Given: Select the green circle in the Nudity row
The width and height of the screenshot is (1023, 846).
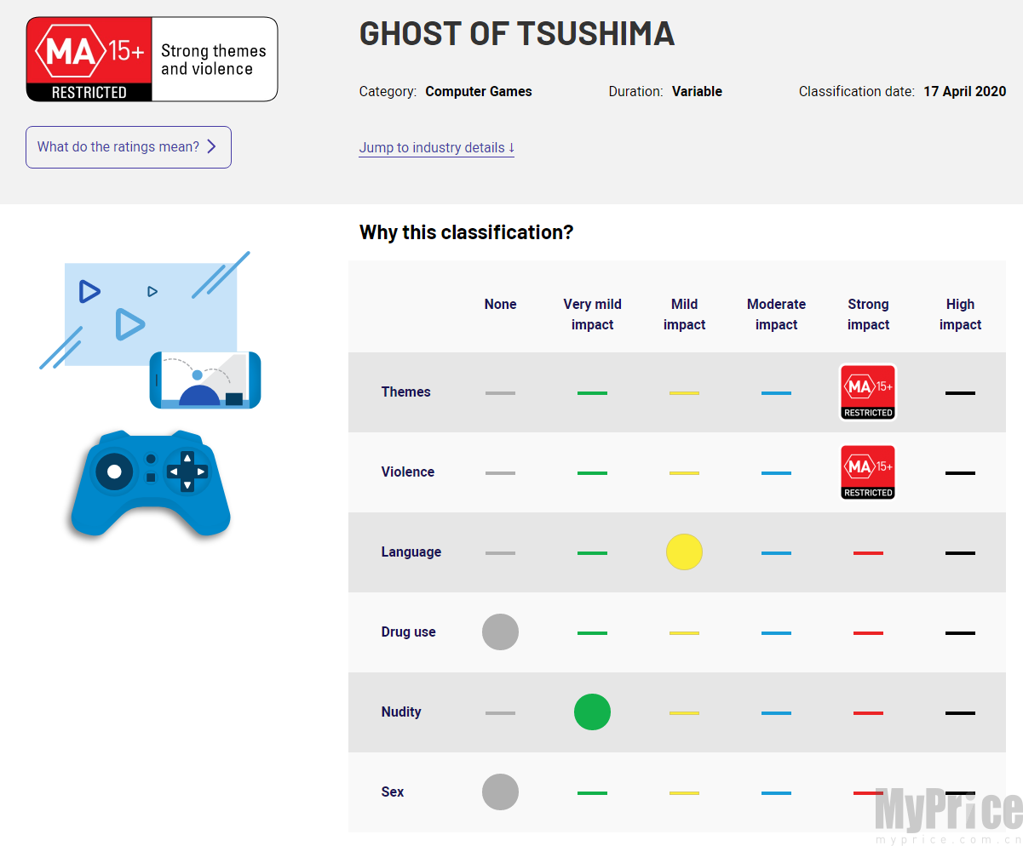Looking at the screenshot, I should pyautogui.click(x=592, y=712).
